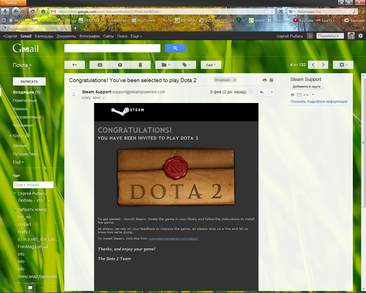Open +Сергей in Google bar
Screen dimensions: 366x293
tap(10, 36)
